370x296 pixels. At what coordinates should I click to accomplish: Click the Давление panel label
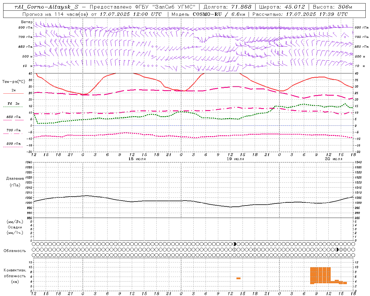point(15,179)
